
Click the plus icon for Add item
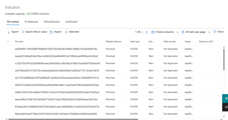click(66, 32)
